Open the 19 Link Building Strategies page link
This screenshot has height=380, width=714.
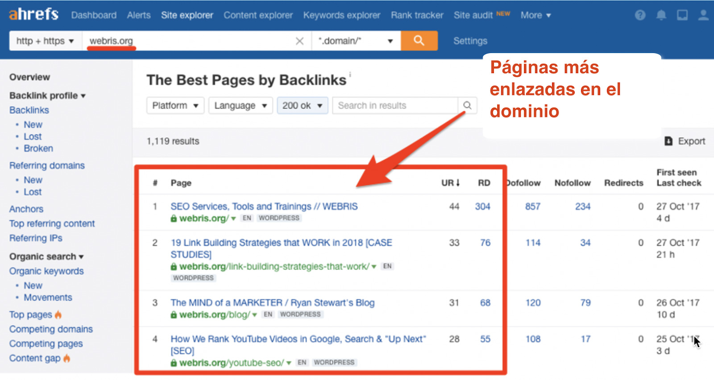(x=281, y=248)
